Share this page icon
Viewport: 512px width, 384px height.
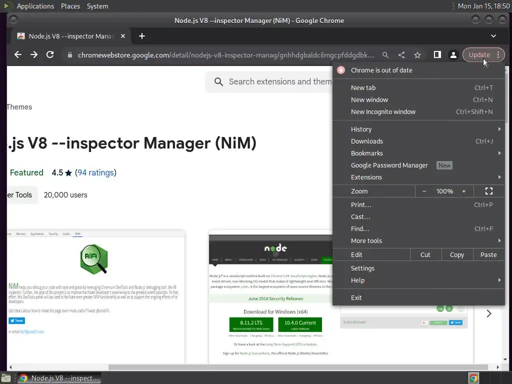(401, 55)
